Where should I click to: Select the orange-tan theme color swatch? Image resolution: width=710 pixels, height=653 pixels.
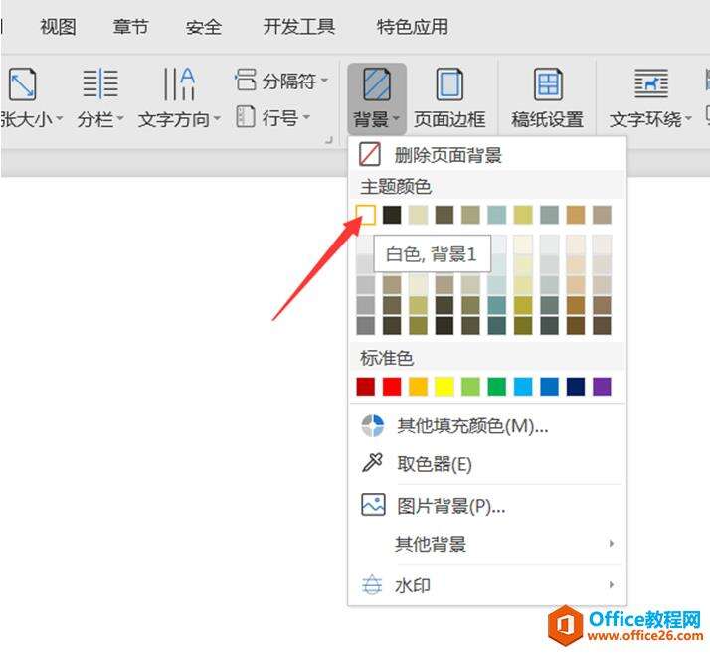pyautogui.click(x=576, y=215)
